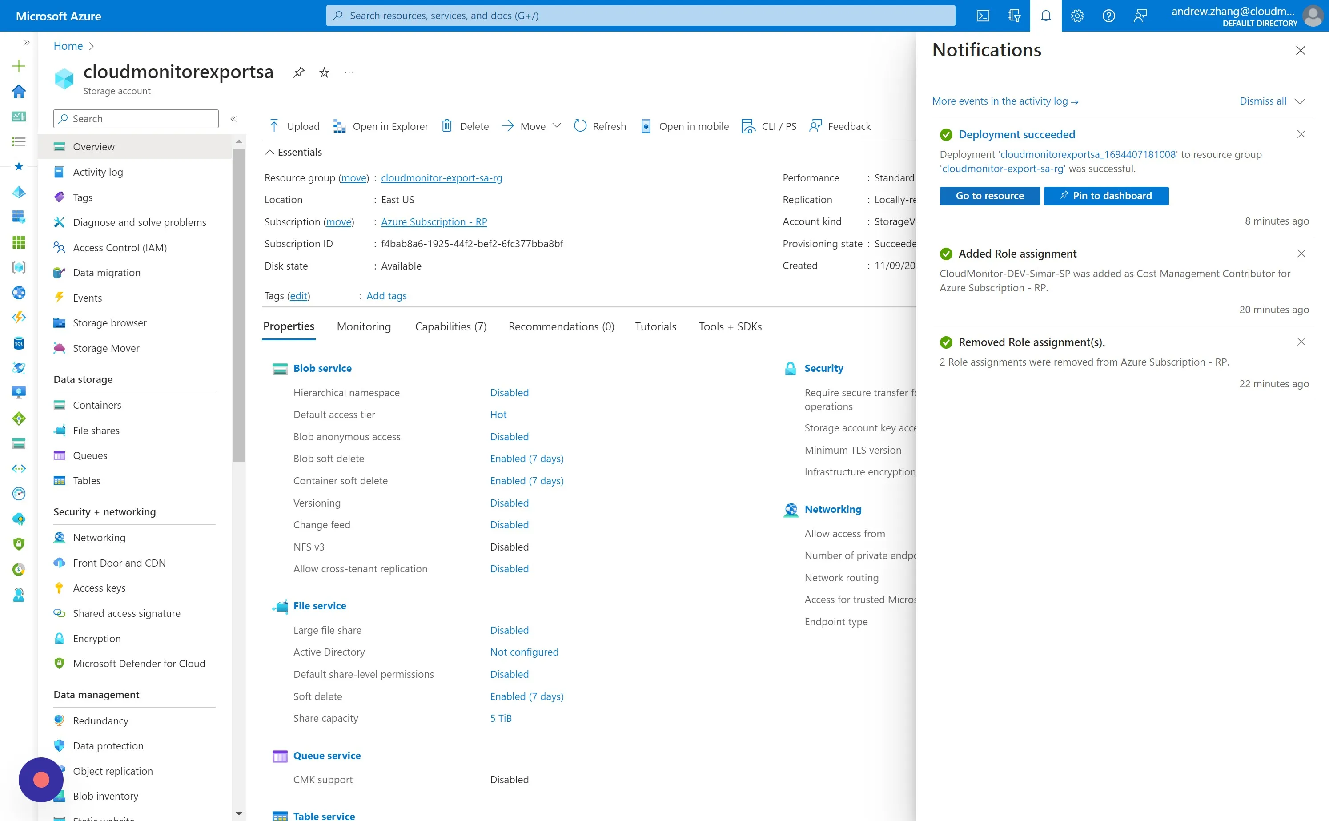Open SQL databases icon in left rail
The image size is (1329, 821).
click(19, 343)
